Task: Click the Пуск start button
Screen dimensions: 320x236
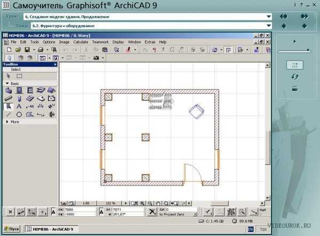Action: coord(12,229)
